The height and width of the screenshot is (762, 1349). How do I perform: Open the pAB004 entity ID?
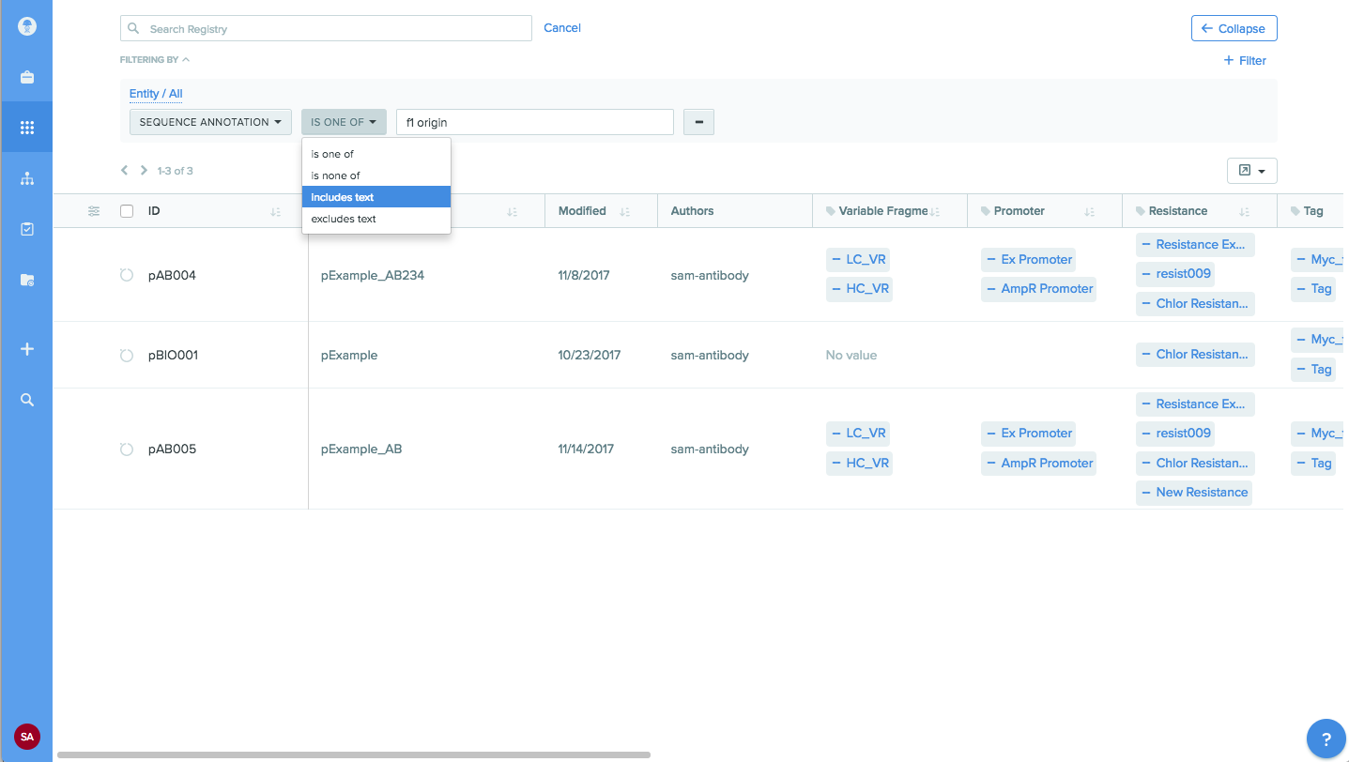pyautogui.click(x=172, y=275)
